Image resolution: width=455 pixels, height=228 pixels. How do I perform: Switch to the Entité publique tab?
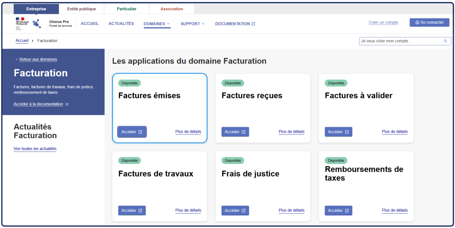[81, 9]
